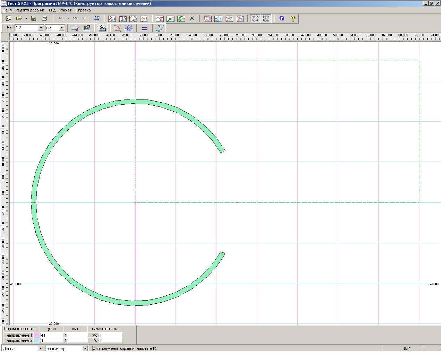Click the zoom in magnifier icon
Image resolution: width=444 pixels, height=355 pixels.
(x=240, y=19)
